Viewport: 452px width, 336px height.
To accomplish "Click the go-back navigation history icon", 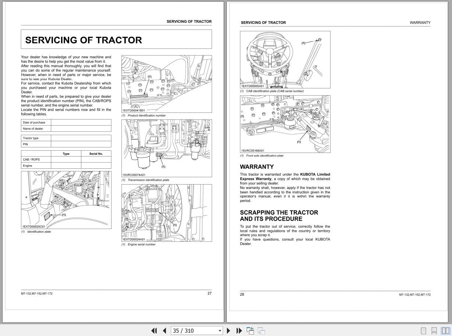I will click(250, 330).
